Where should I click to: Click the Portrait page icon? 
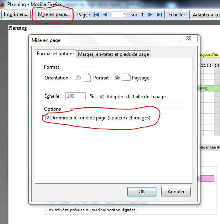tap(87, 77)
